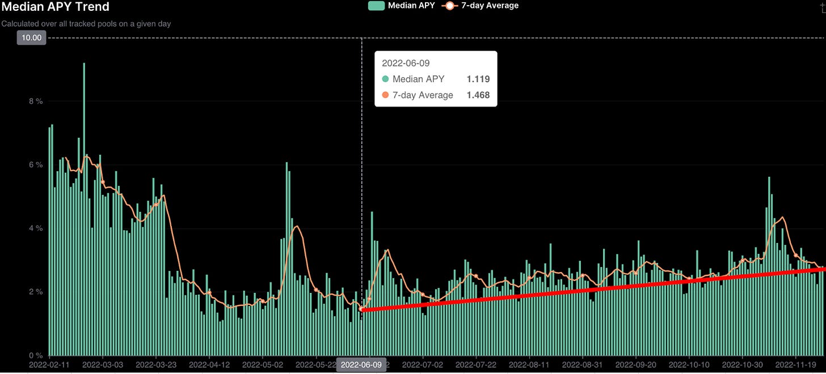This screenshot has height=374, width=826.
Task: Select the 1.468 7-day Average tooltip value
Action: [x=478, y=95]
